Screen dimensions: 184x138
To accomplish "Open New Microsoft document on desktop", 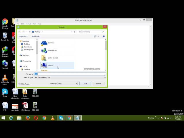I will (x=15, y=94).
